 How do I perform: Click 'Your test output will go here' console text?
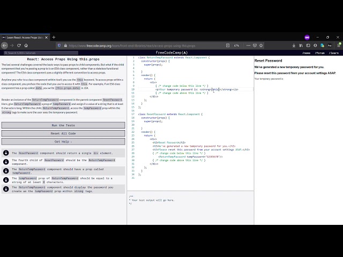pyautogui.click(x=153, y=200)
